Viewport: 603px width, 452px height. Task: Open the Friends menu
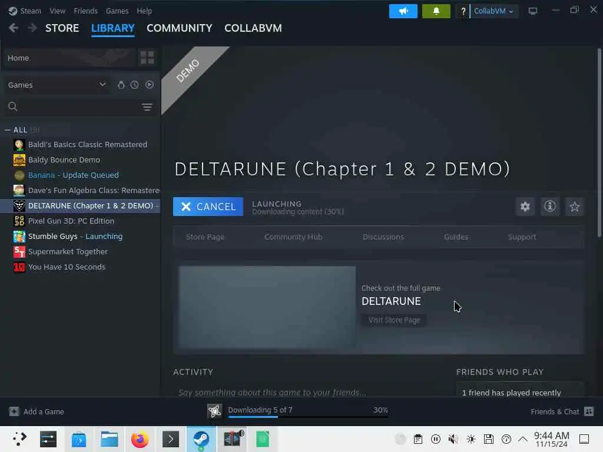point(86,11)
